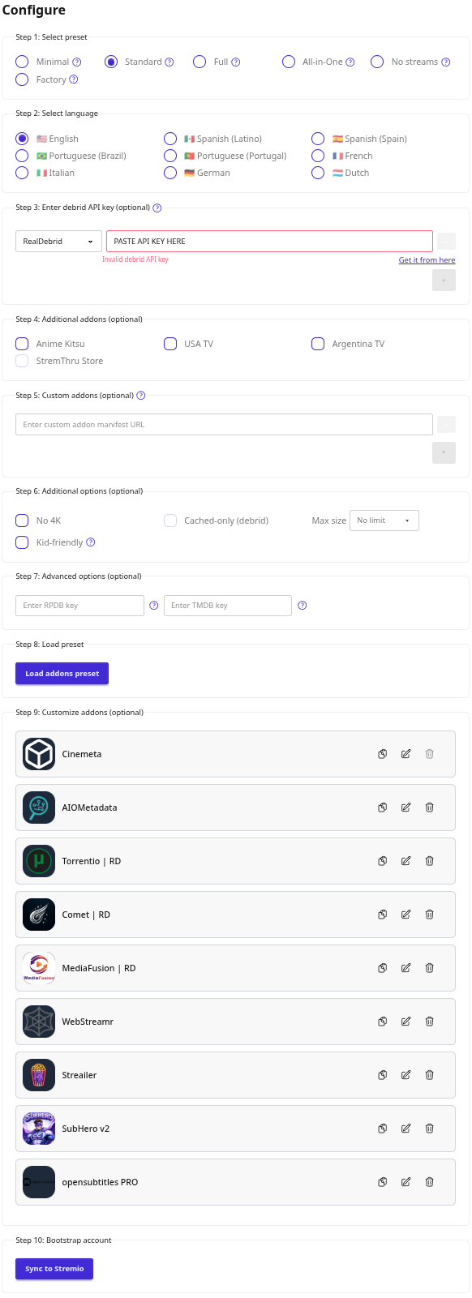Viewport: 472px width, 1298px height.
Task: Click the custom addon manifest URL field
Action: [x=224, y=423]
